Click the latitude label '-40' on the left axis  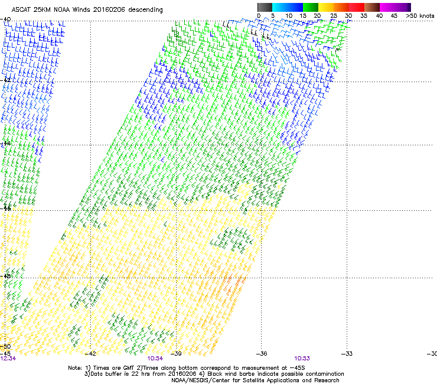(x=5, y=19)
